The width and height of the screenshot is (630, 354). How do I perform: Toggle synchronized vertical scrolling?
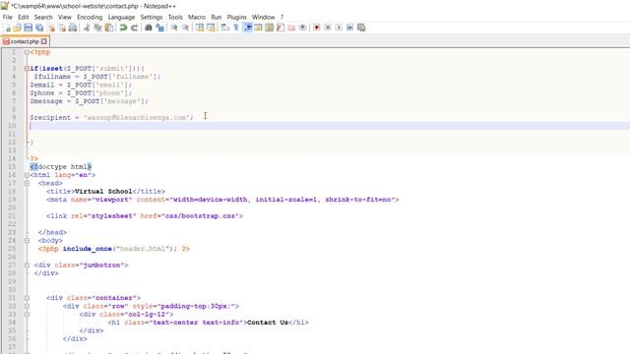pyautogui.click(x=199, y=28)
